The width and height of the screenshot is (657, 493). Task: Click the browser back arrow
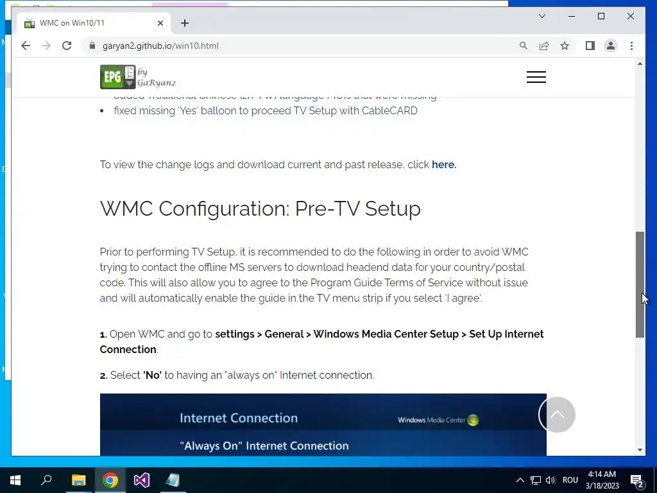click(26, 46)
